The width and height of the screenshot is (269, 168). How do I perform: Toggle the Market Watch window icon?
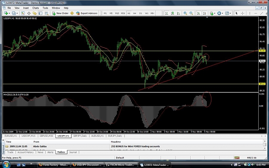[x=23, y=13]
